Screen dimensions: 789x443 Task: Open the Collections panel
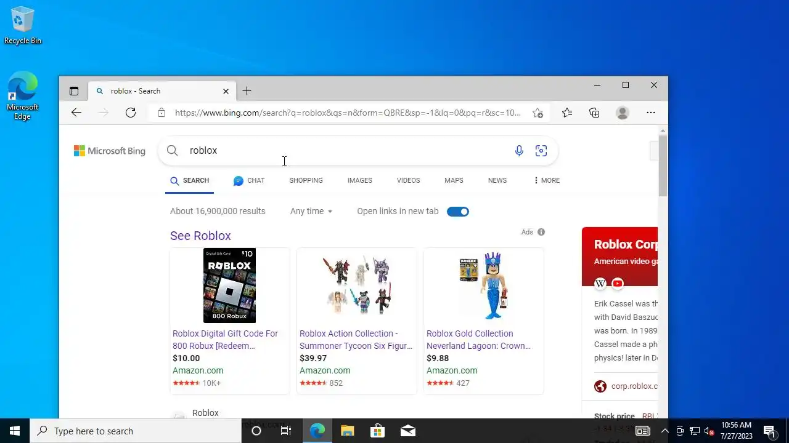point(594,113)
